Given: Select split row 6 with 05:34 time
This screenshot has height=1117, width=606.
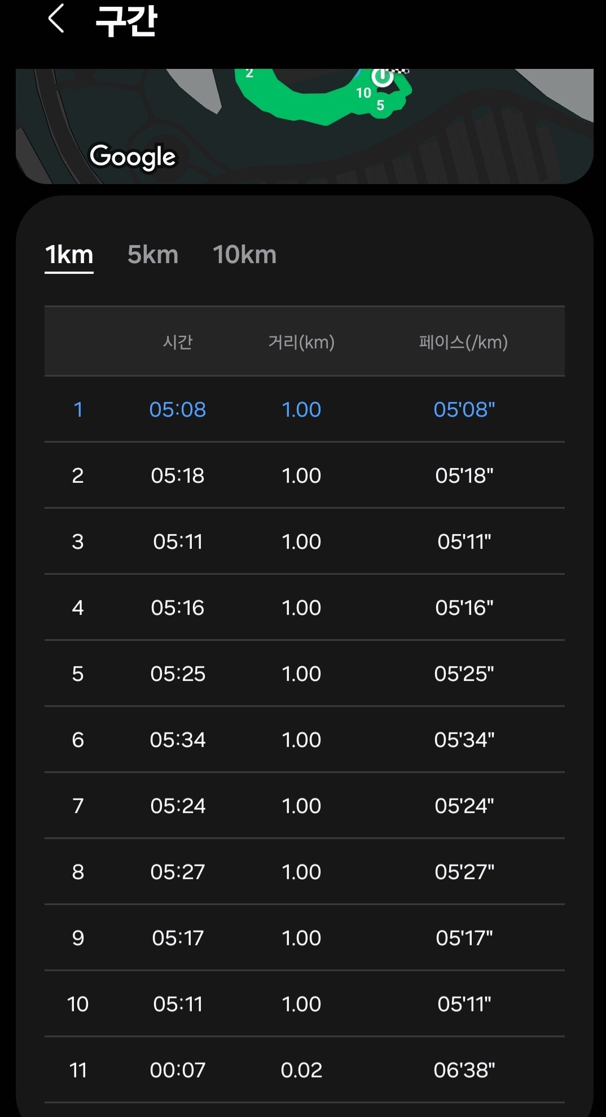Looking at the screenshot, I should (x=305, y=740).
